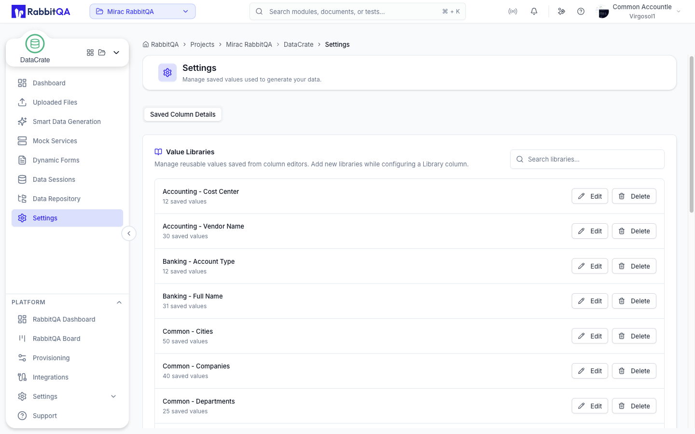Image resolution: width=695 pixels, height=434 pixels.
Task: Click the Smart Data Generation sparkle icon
Action: click(22, 122)
